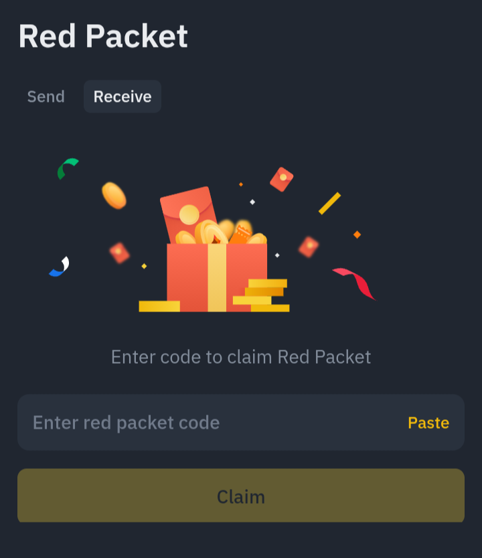Switch to the Send tab
The height and width of the screenshot is (558, 482).
click(46, 96)
